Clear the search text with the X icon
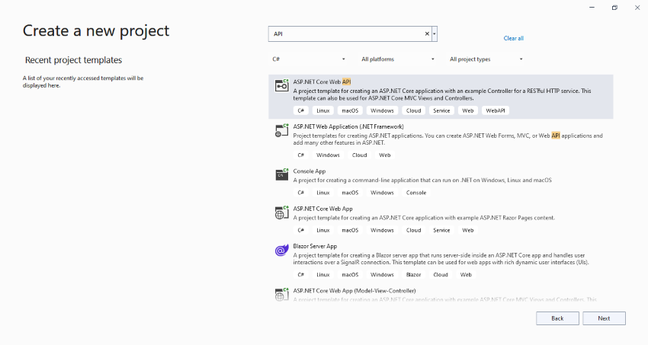The image size is (648, 345). (x=427, y=34)
